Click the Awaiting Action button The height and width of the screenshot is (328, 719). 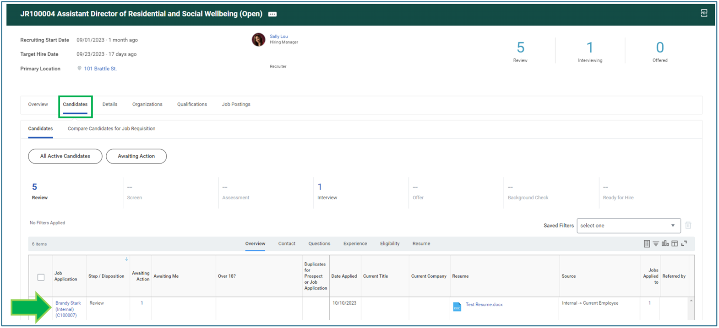click(x=136, y=156)
